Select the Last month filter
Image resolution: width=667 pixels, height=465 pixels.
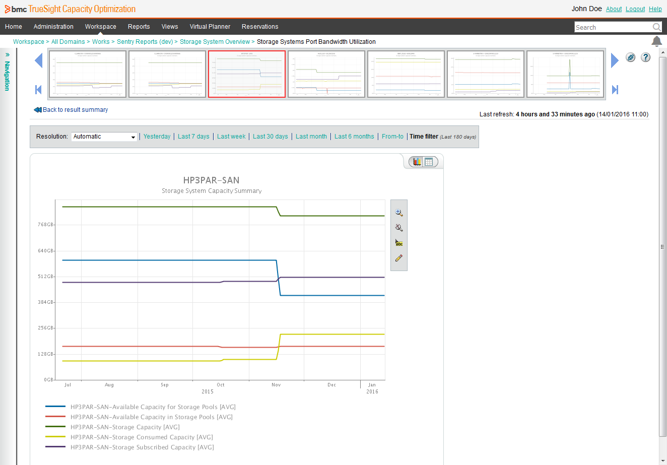(x=311, y=137)
